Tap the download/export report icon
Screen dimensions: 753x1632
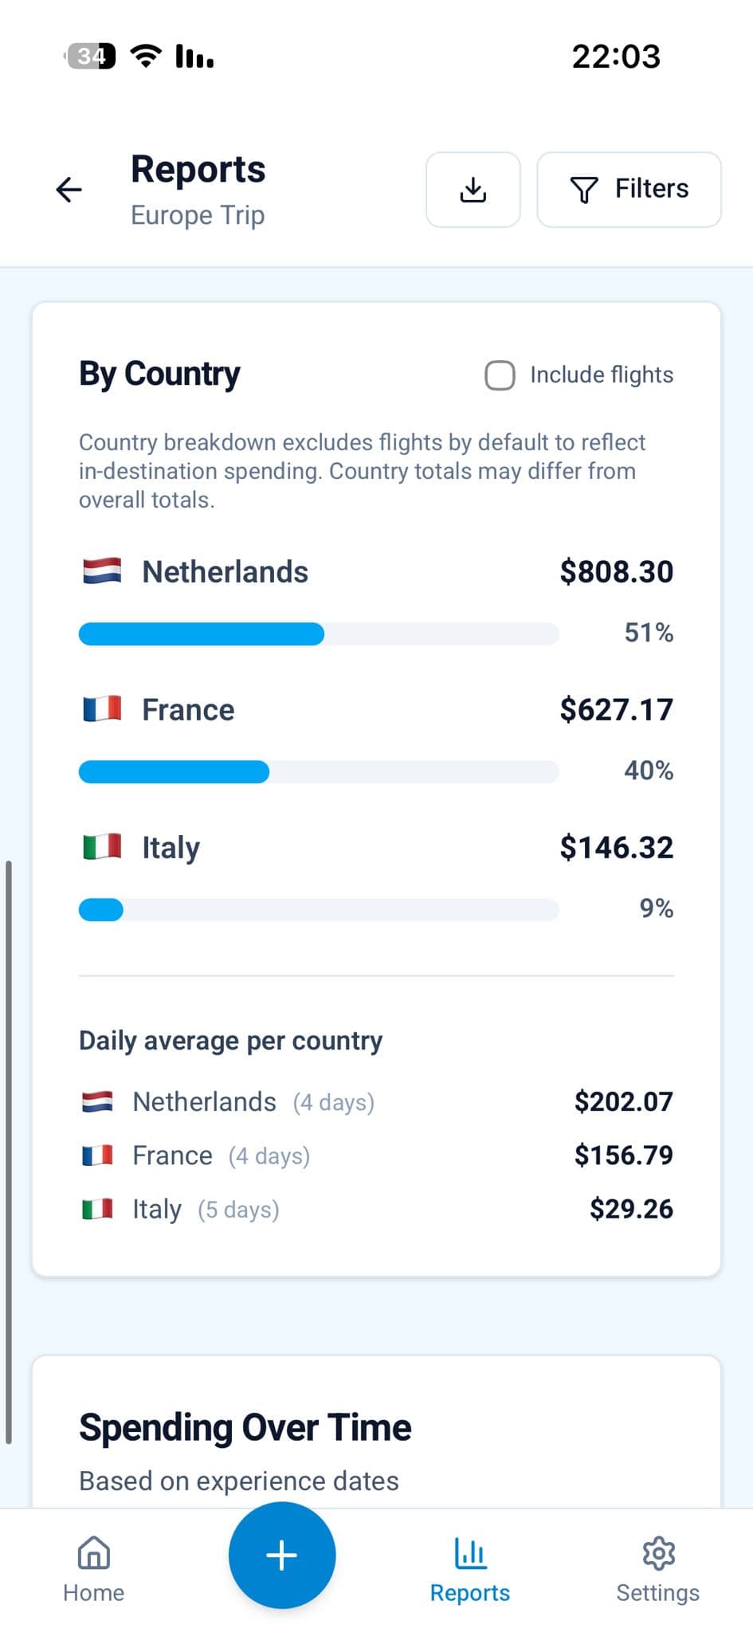click(473, 189)
